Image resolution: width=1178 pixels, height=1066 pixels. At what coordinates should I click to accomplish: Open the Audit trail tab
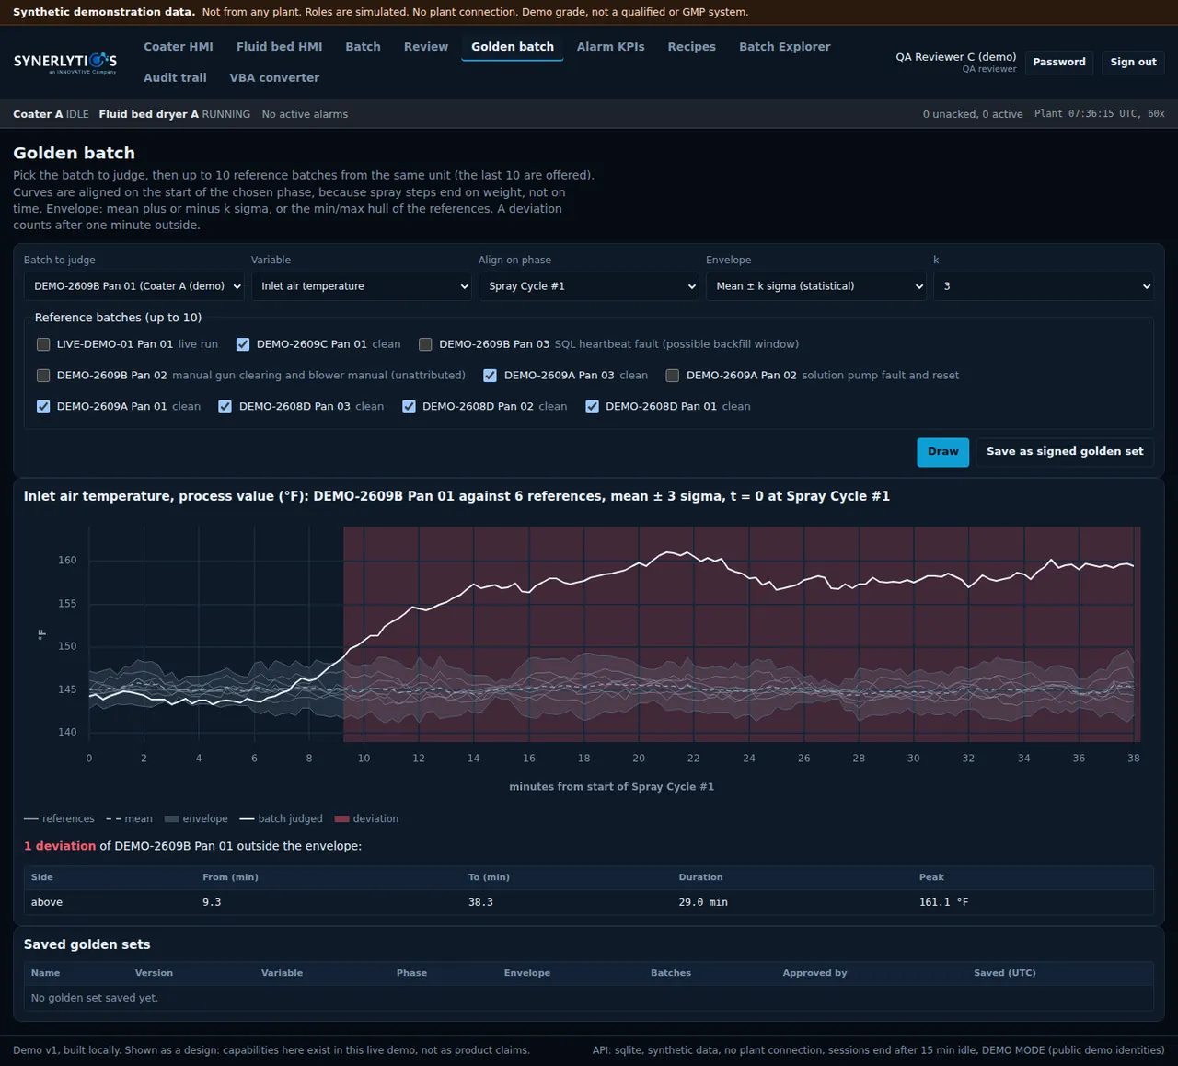coord(175,78)
